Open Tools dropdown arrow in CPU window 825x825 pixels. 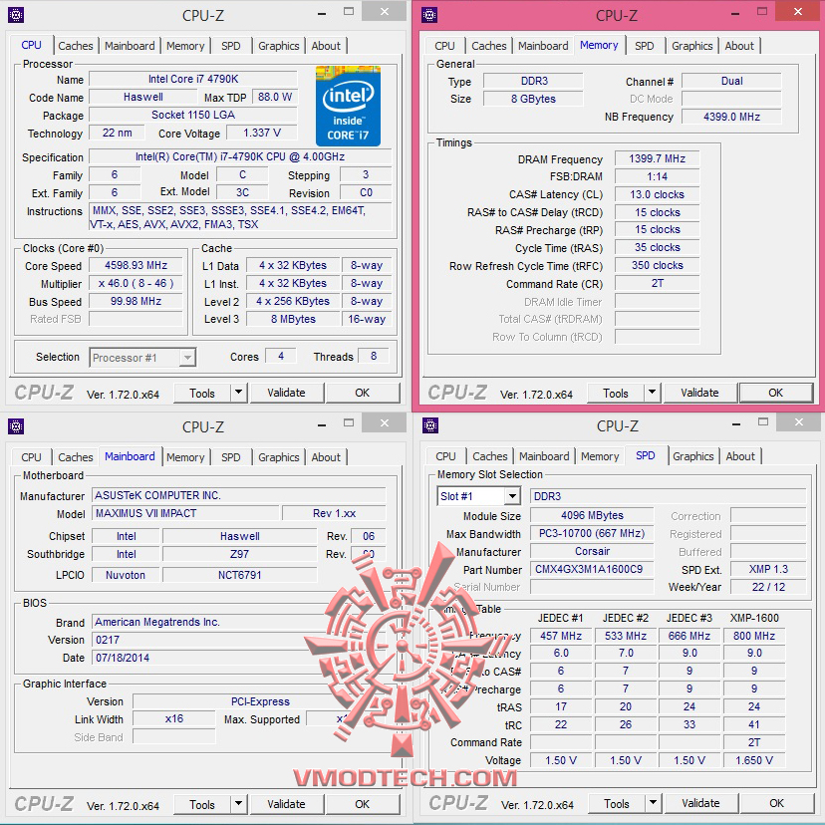tap(238, 393)
